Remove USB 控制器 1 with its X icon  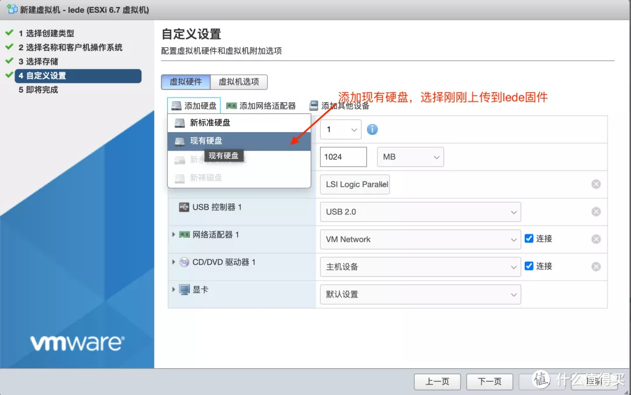pos(596,212)
